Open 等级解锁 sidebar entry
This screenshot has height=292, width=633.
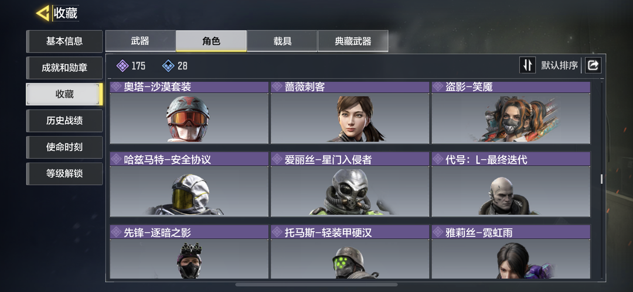click(64, 174)
